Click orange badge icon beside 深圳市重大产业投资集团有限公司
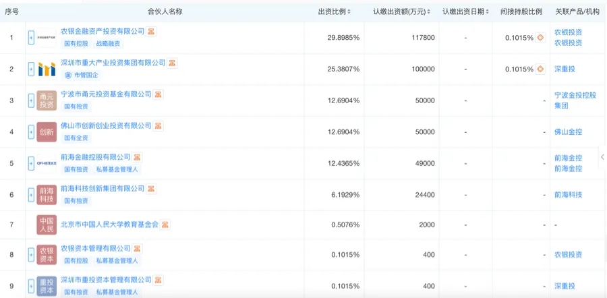 172,63
